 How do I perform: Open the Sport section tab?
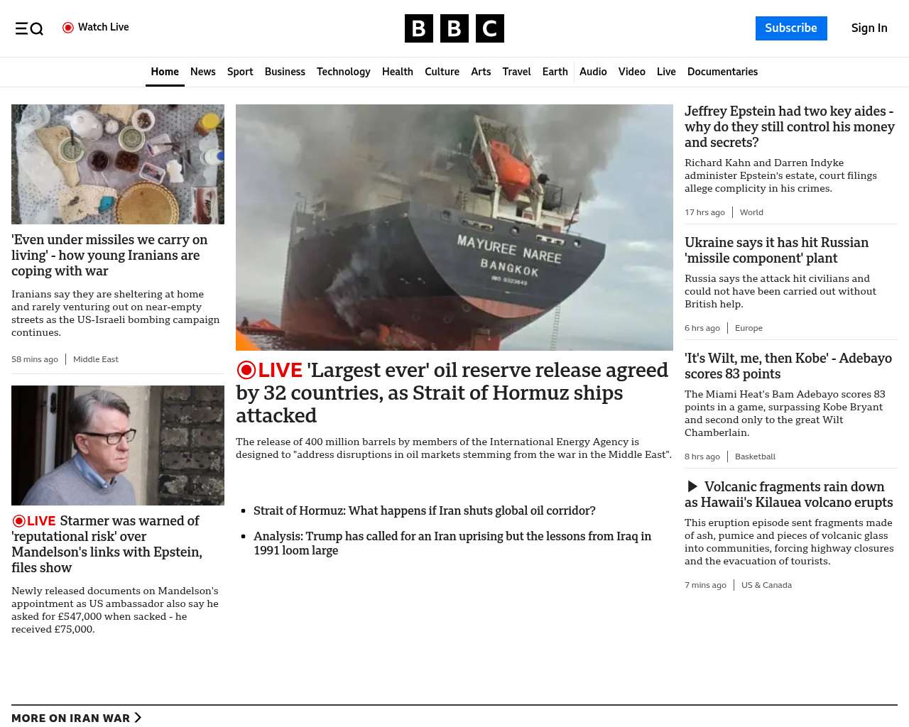[x=240, y=72]
